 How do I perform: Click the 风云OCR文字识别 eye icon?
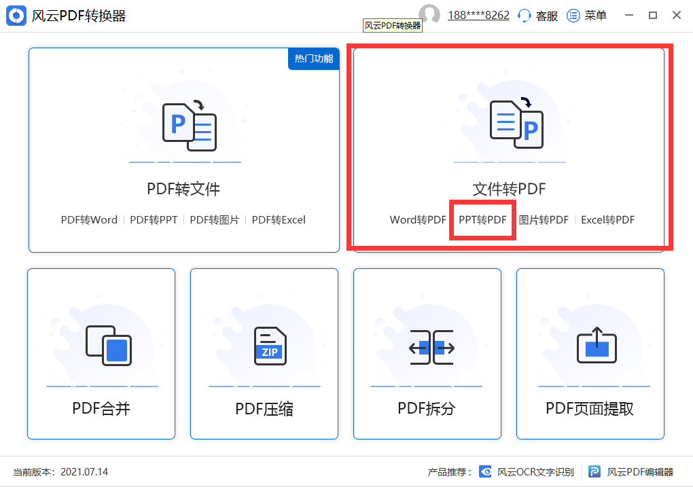485,471
